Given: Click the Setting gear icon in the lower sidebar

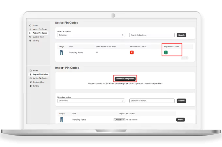Looking at the screenshot, I should [31, 86].
